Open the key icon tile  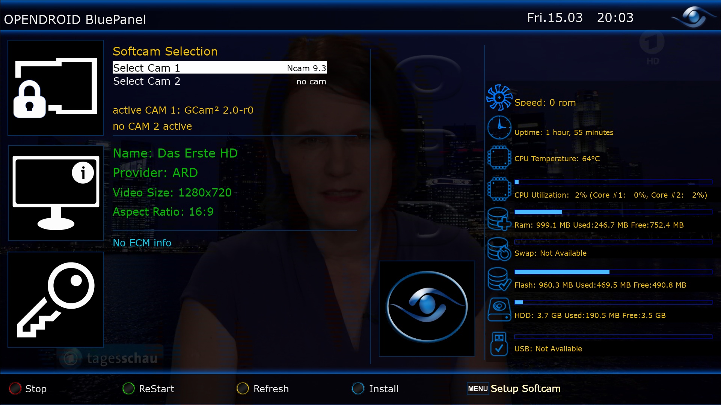tap(56, 300)
